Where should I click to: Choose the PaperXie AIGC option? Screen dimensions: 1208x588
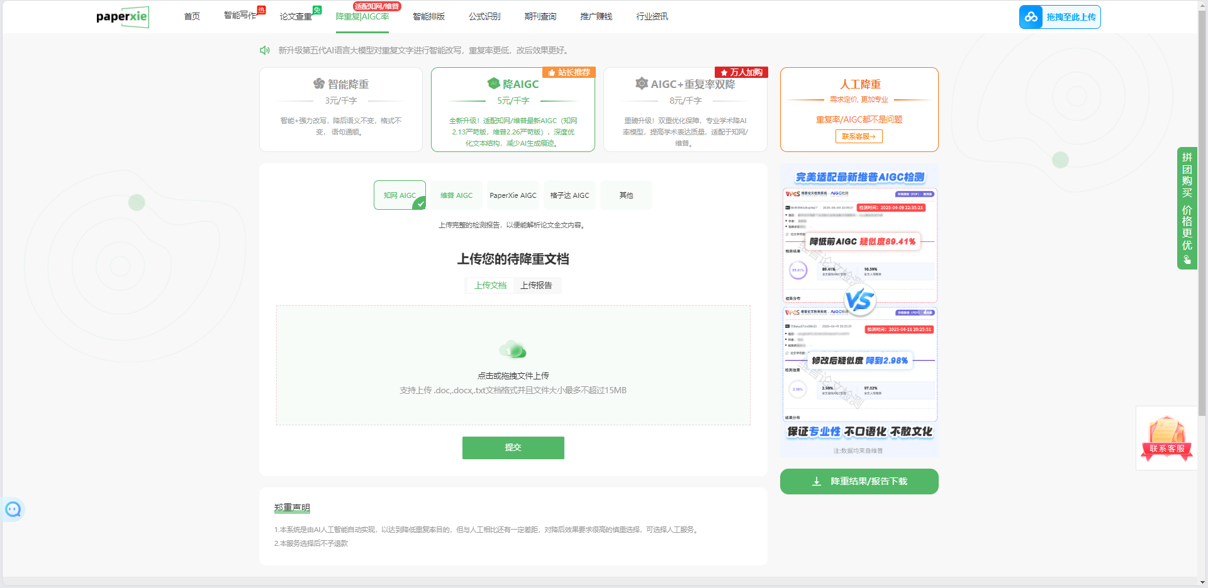(x=513, y=195)
